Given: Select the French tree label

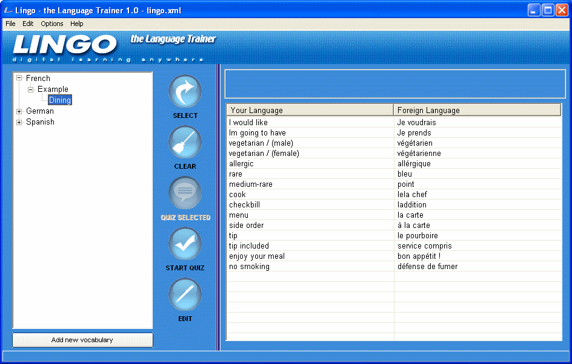Looking at the screenshot, I should point(38,78).
